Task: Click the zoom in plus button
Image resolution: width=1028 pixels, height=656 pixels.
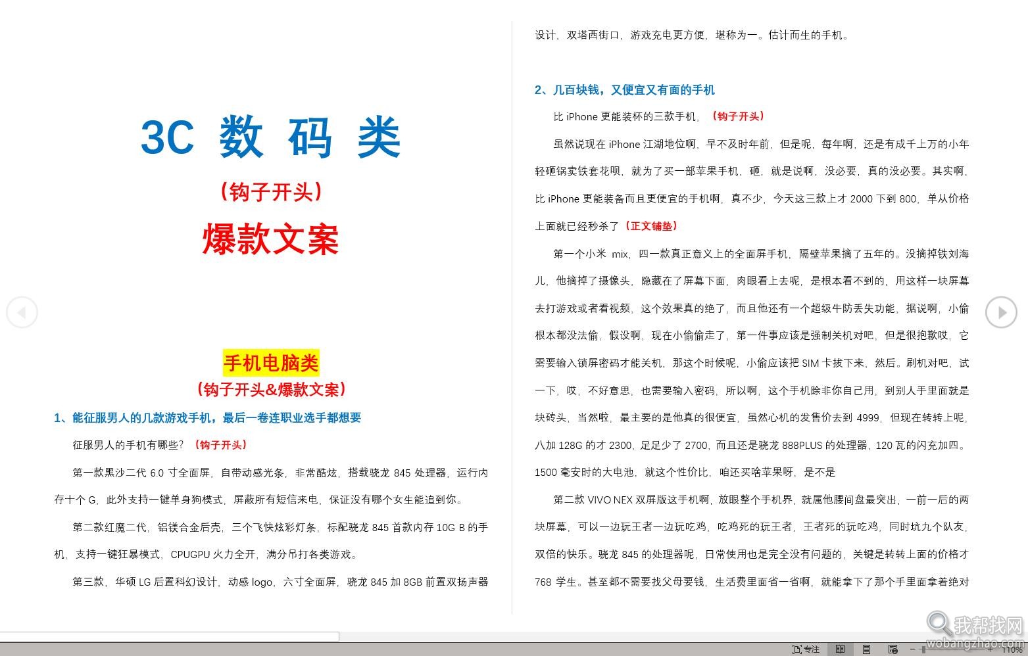Action: (990, 649)
